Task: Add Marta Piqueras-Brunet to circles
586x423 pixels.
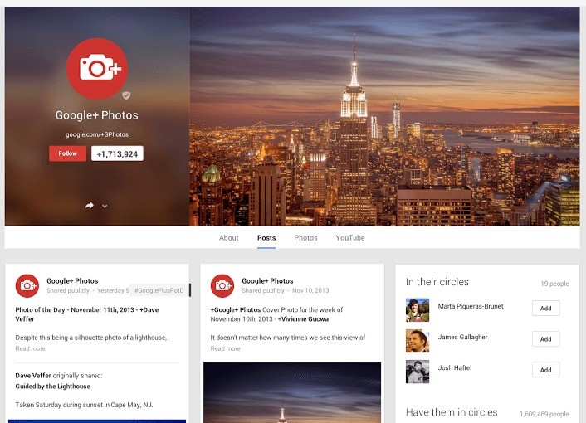Action: pos(545,309)
